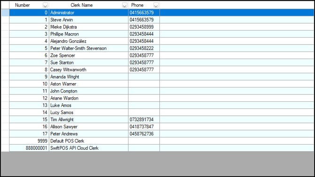
Task: Click Tim Allwright's phone number 0732891734
Action: click(142, 120)
